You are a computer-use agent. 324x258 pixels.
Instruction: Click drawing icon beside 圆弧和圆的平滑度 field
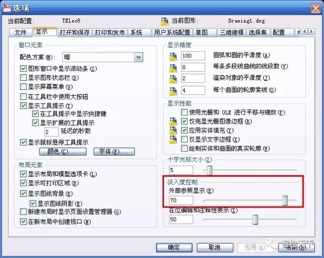[173, 56]
